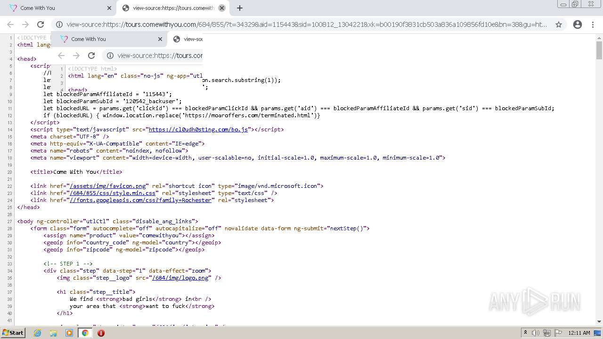Click the geoip country_code line
This screenshot has width=603, height=339.
point(132,242)
